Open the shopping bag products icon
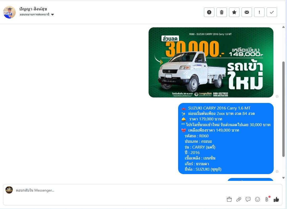The width and height of the screenshot is (287, 209). click(229, 199)
